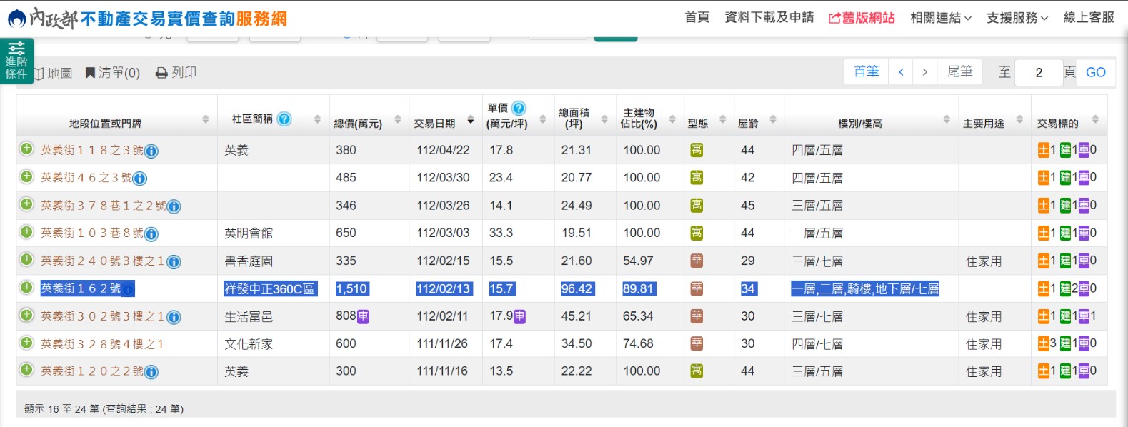Click info icon next to 英義街118之3號

pyautogui.click(x=151, y=151)
